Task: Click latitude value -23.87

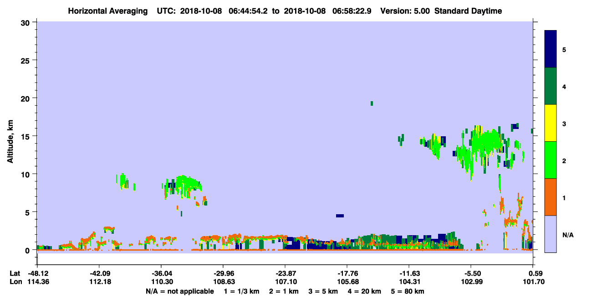Action: [x=285, y=273]
